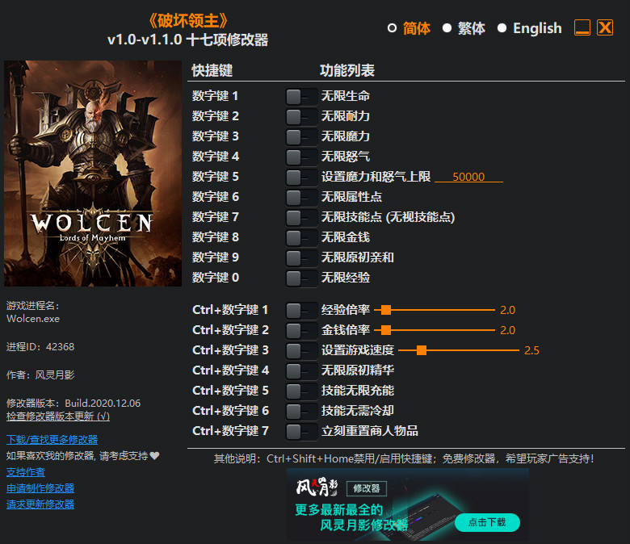This screenshot has height=544, width=630.
Task: Toggle 无限耐力 on
Action: tap(300, 116)
